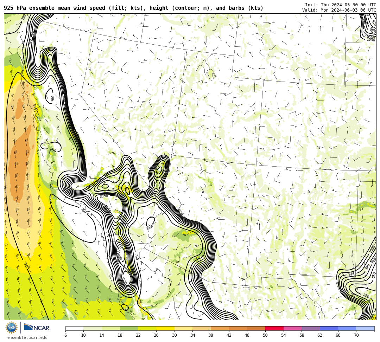Screen dimensions: 380x342
Task: Click the 'Init: Thu 2024-05-30 00 UTC' text
Action: click(x=341, y=5)
